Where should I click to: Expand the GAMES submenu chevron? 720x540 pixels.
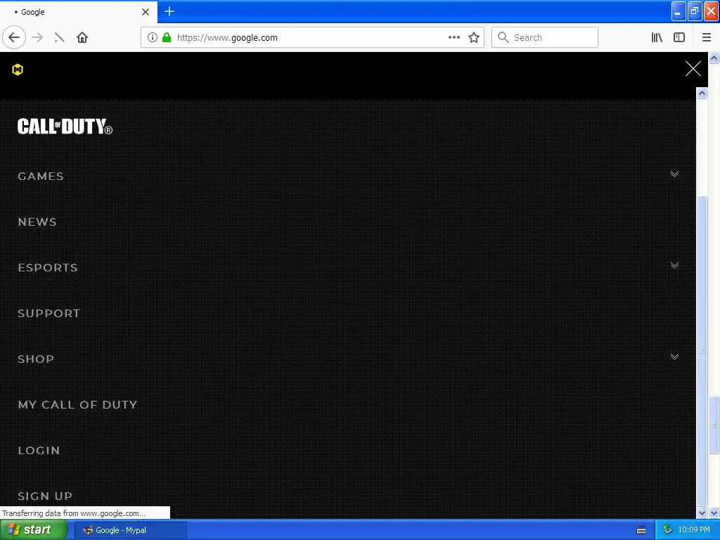point(674,174)
